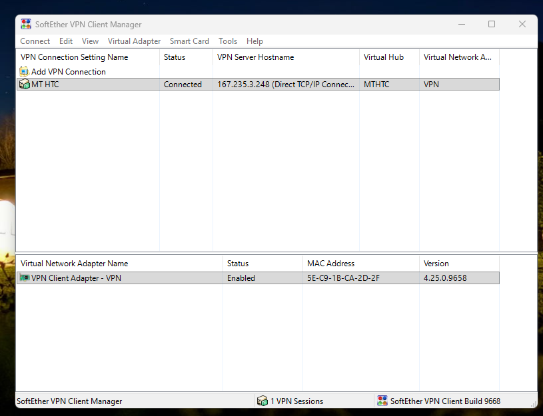Open the Tools menu

[x=228, y=41]
